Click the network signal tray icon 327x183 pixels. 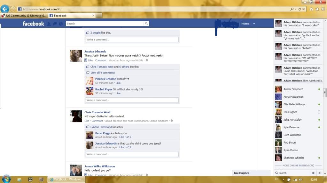click(x=295, y=180)
